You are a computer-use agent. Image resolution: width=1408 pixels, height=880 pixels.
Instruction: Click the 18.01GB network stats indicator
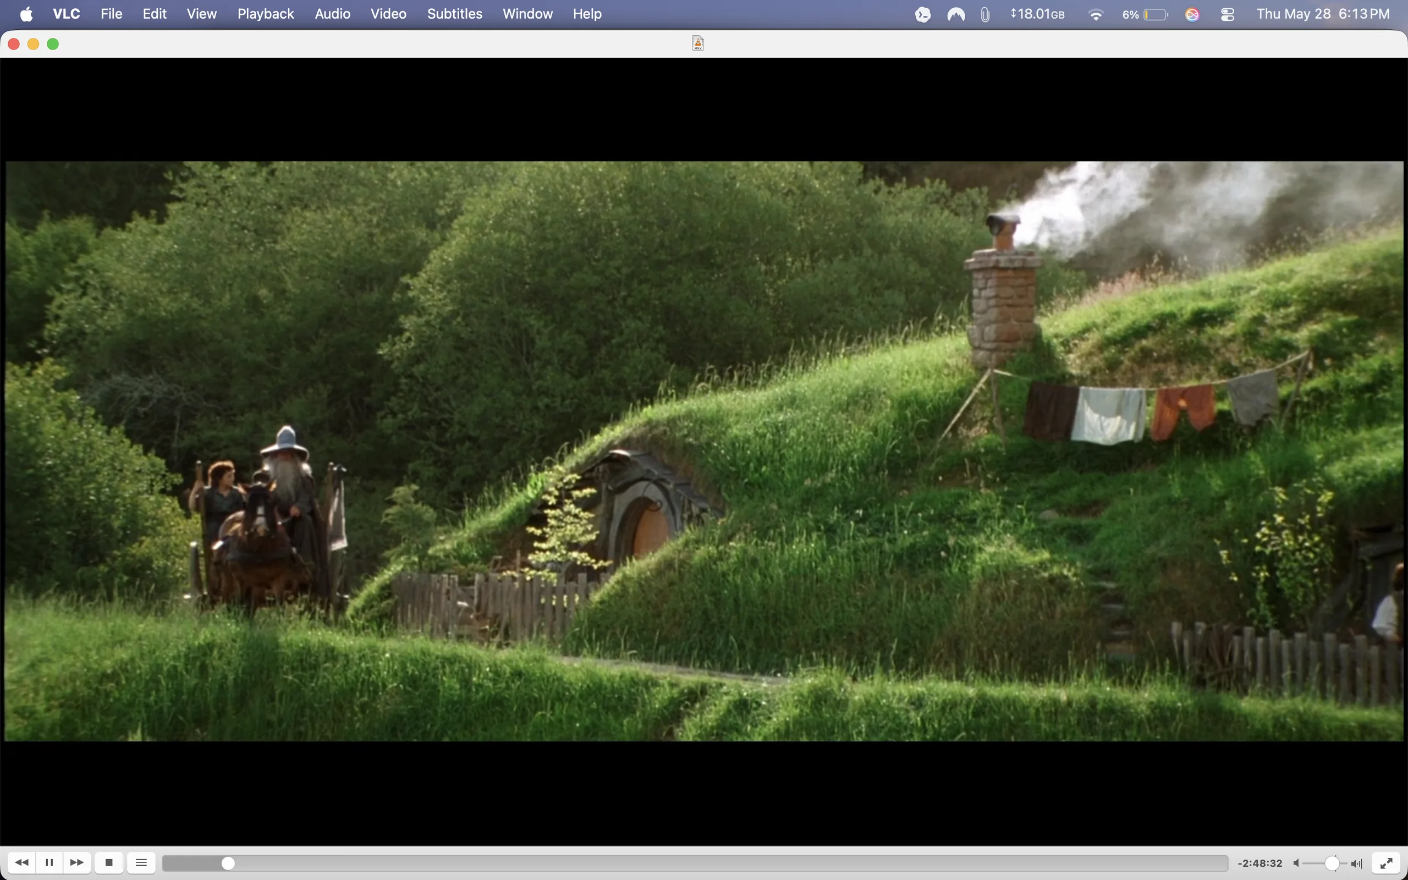1037,14
